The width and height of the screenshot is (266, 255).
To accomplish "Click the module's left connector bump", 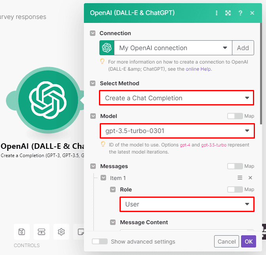I will [x=11, y=100].
